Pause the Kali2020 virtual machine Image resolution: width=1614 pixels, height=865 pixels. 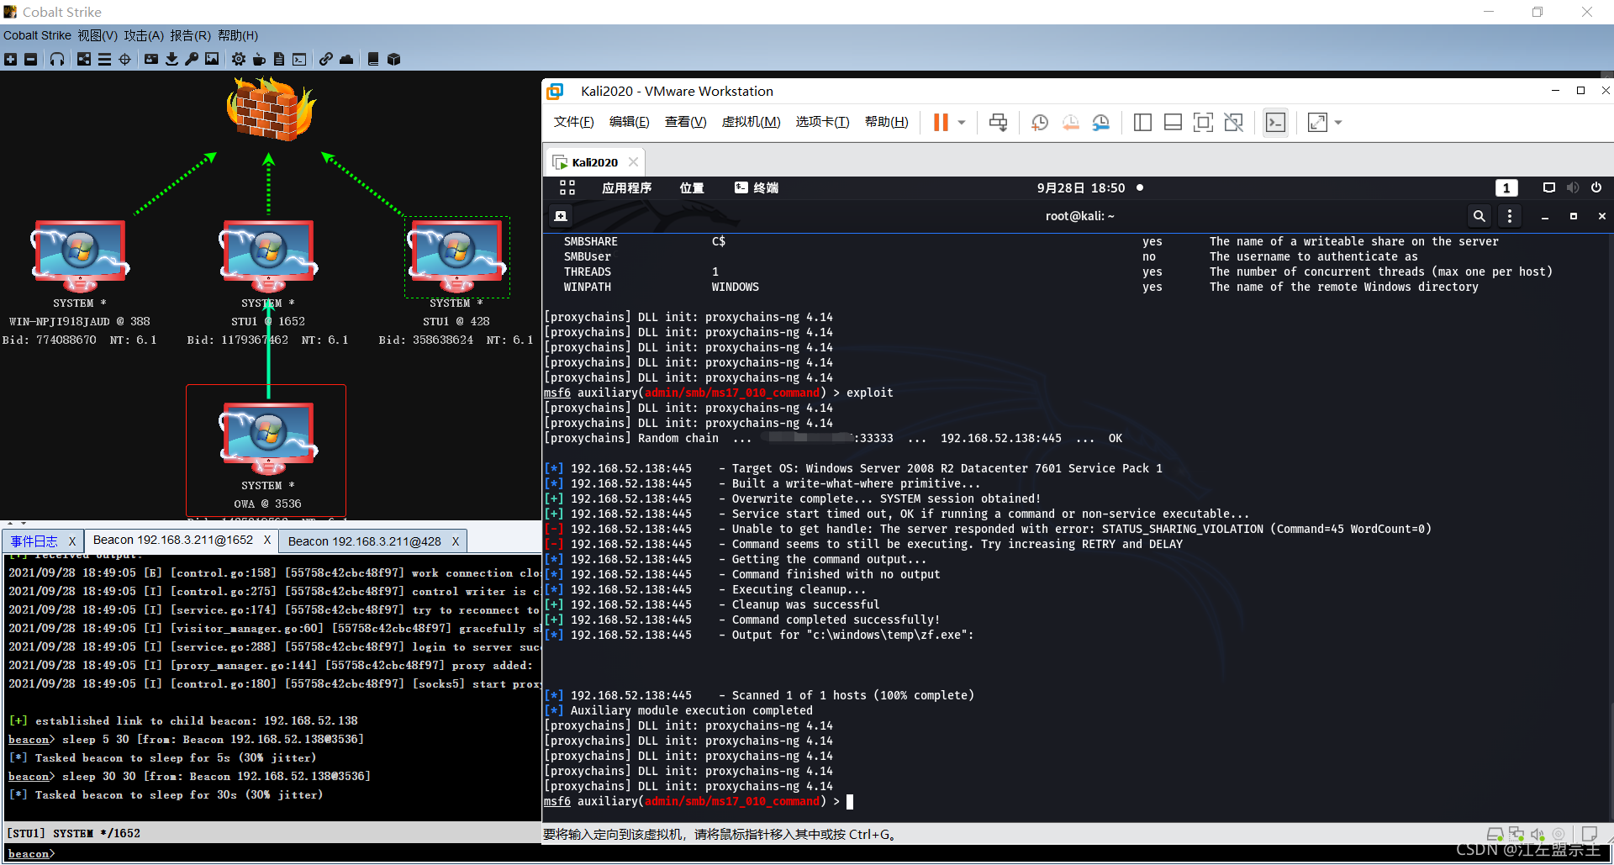tap(941, 123)
